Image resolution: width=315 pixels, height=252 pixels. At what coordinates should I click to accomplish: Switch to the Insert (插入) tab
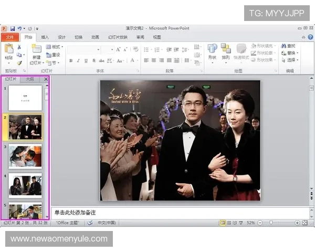(x=45, y=37)
